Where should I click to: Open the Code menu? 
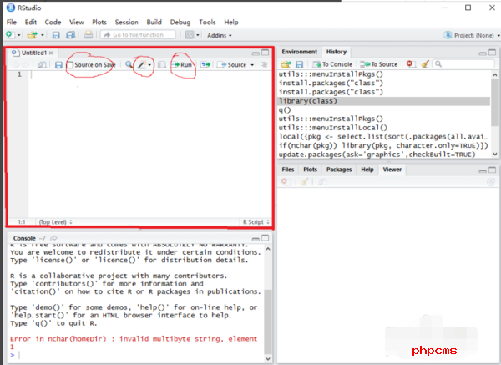point(53,22)
